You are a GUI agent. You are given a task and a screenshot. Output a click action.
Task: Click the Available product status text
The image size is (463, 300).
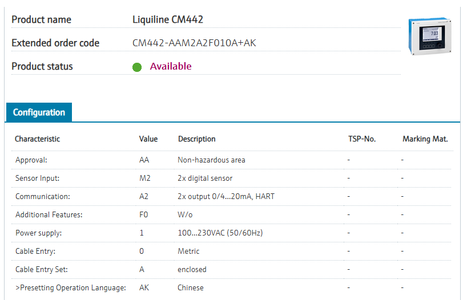[171, 66]
